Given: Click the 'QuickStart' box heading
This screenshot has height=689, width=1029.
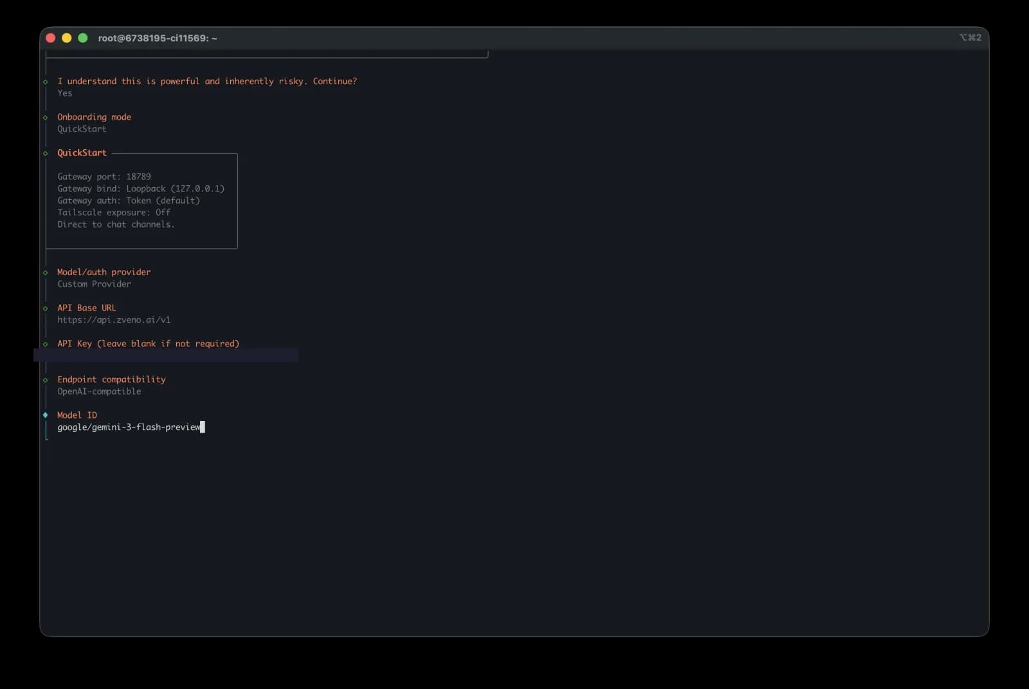Looking at the screenshot, I should click(82, 153).
